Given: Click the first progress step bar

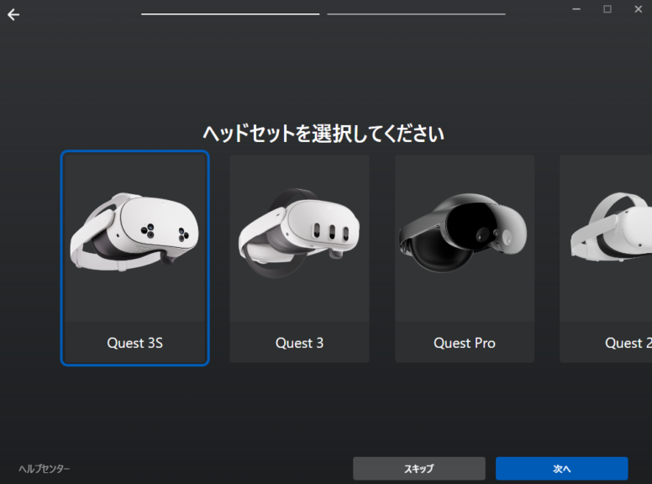Looking at the screenshot, I should click(230, 14).
